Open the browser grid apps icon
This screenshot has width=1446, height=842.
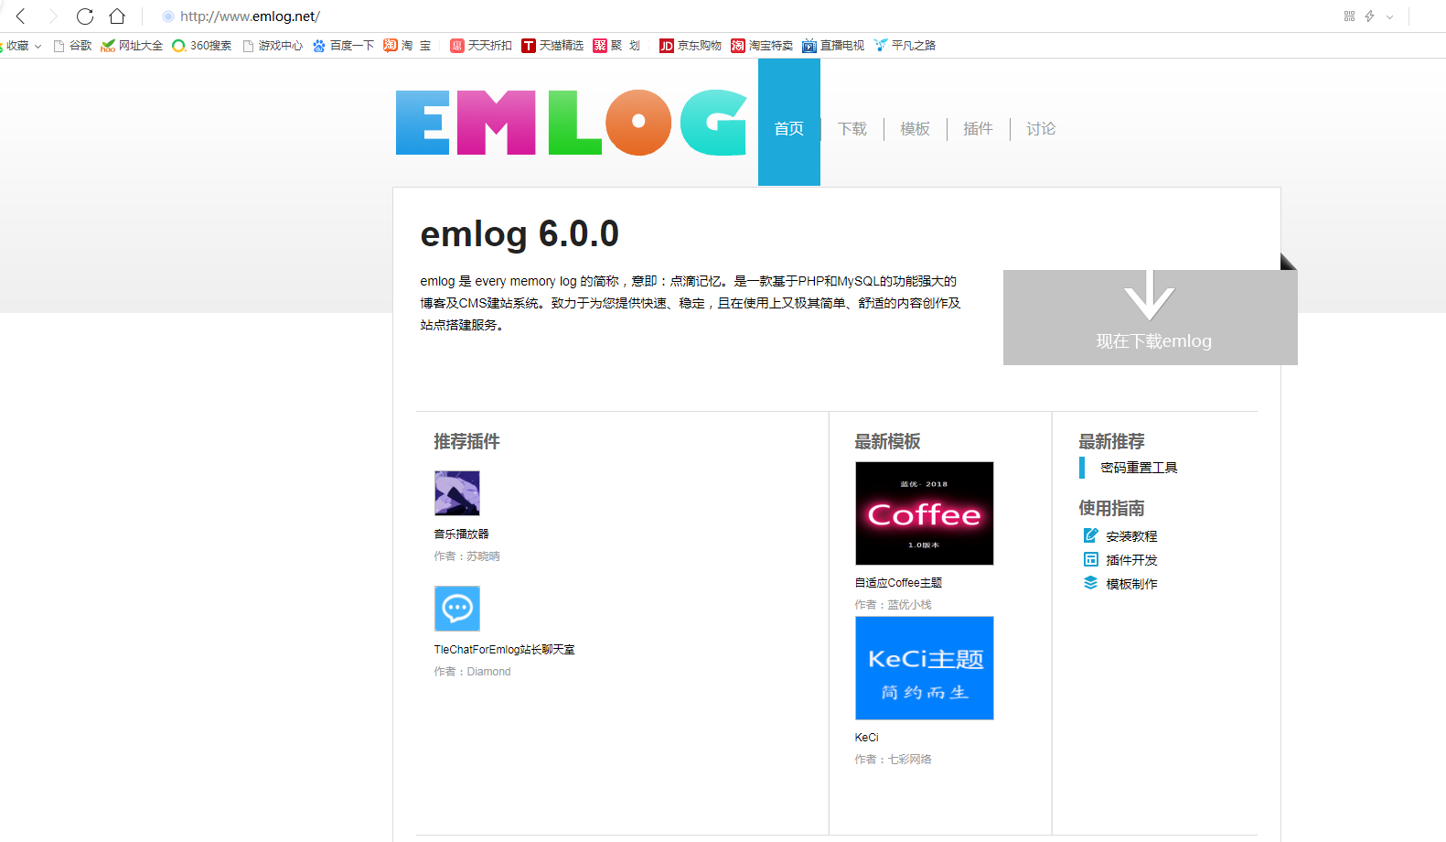1348,16
